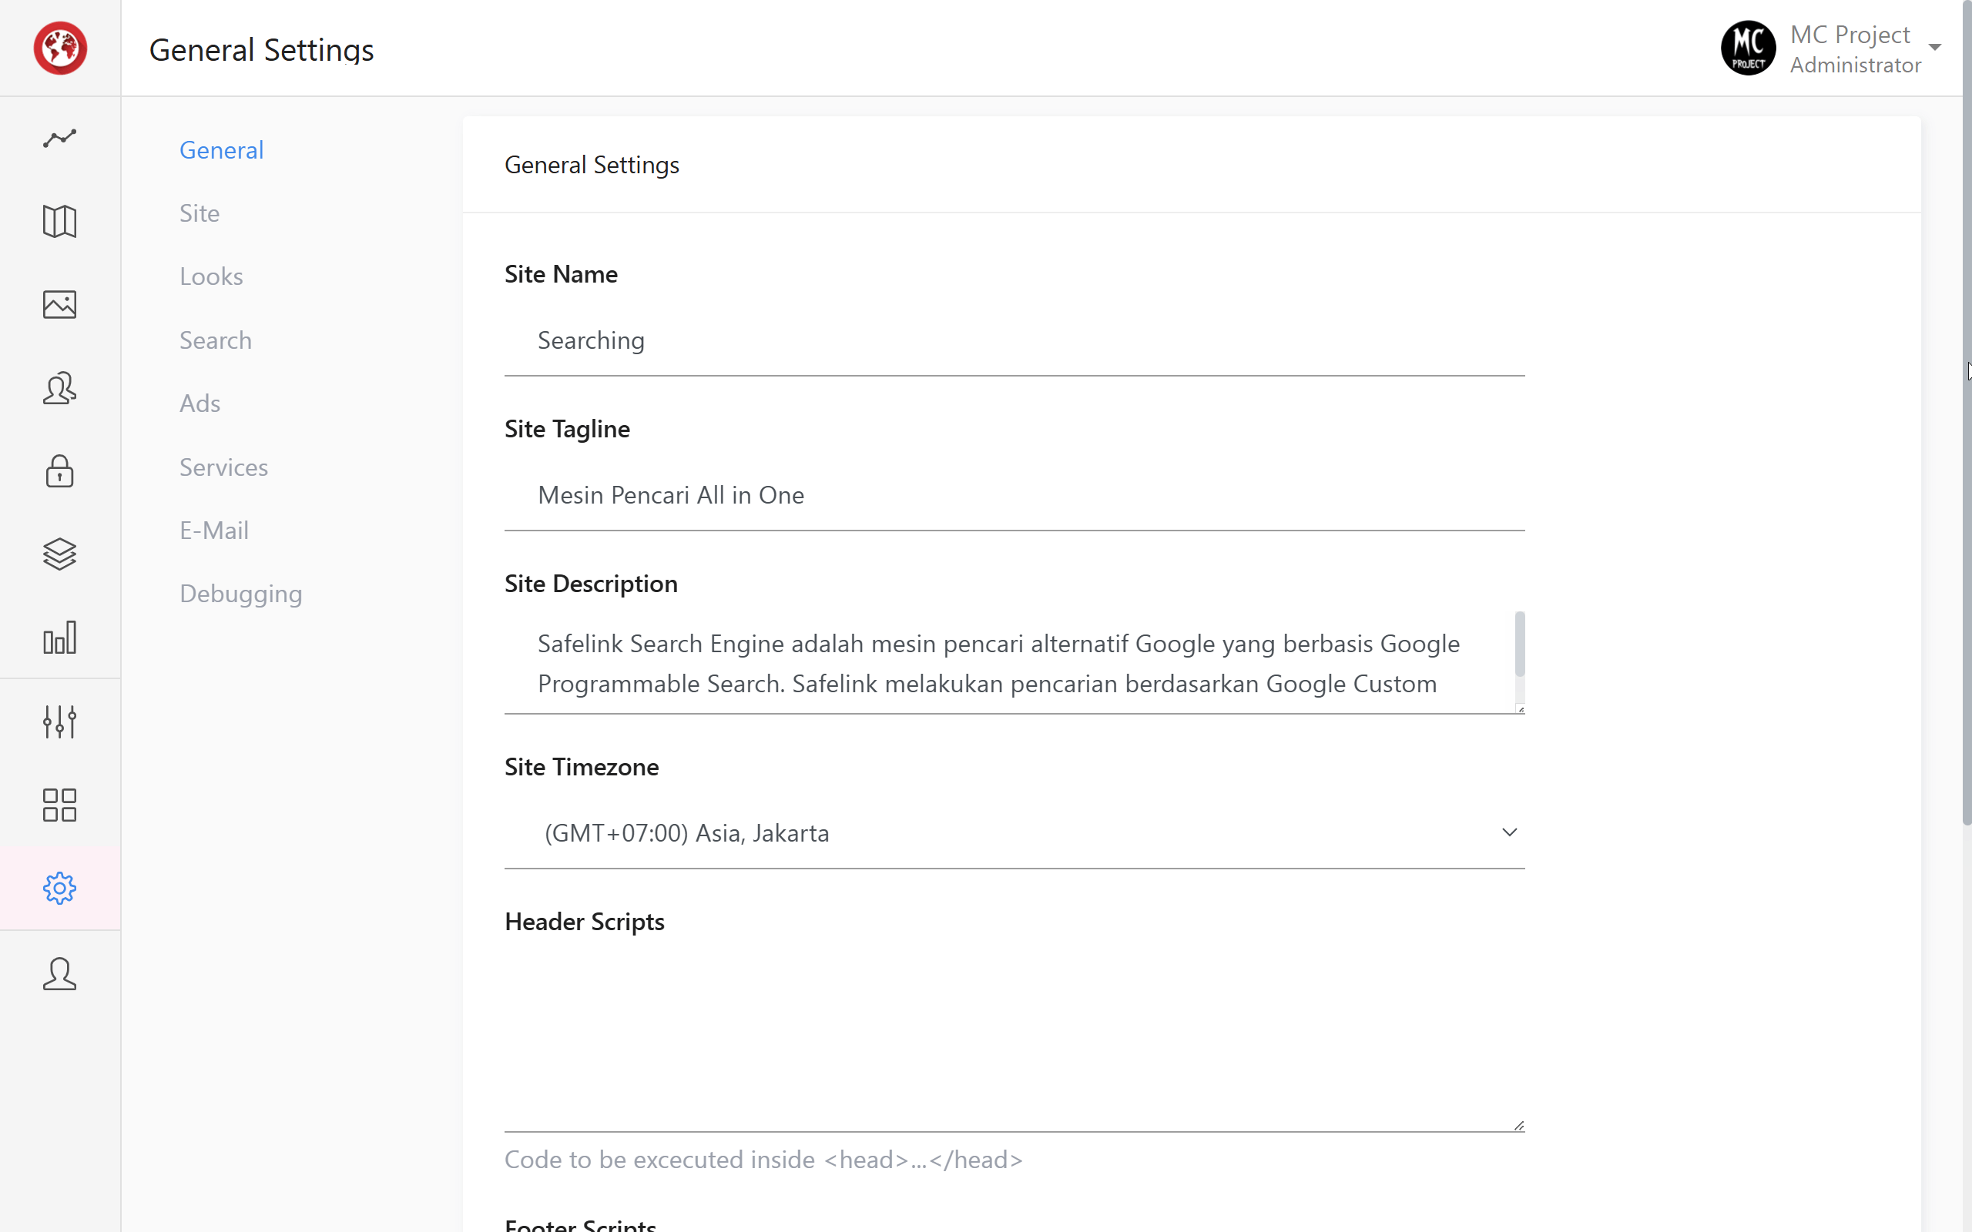Screen dimensions: 1972x1232
Task: Switch to the Looks settings tab
Action: click(211, 276)
